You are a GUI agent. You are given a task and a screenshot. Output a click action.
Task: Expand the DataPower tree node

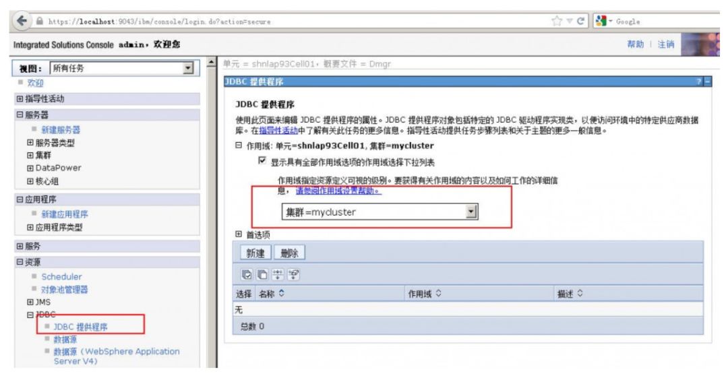tap(30, 168)
